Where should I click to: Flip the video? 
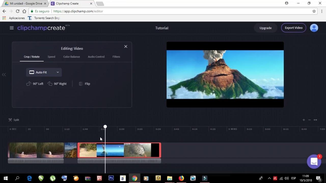[x=85, y=84]
